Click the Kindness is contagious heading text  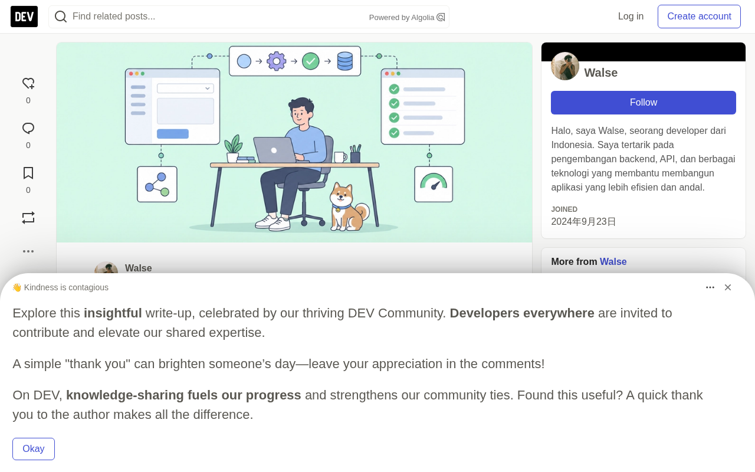point(60,287)
